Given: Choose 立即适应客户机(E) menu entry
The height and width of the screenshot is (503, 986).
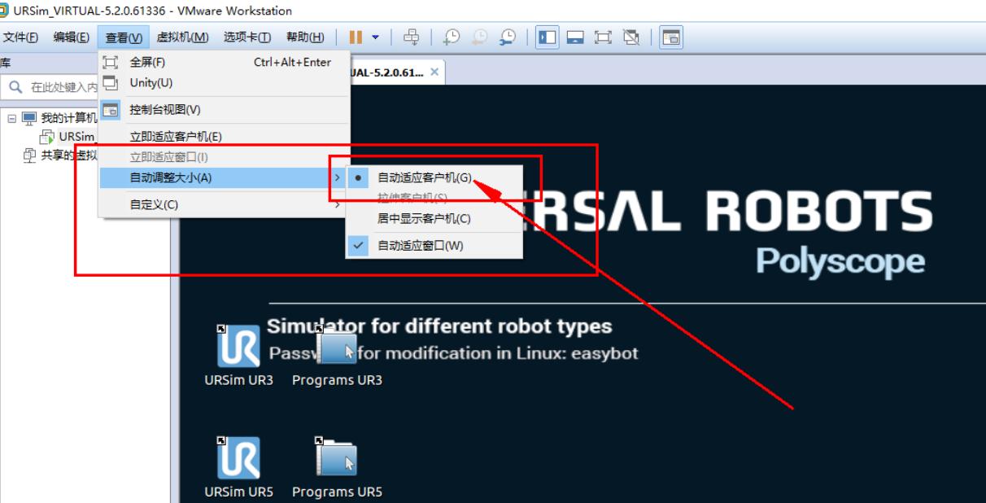Looking at the screenshot, I should click(224, 137).
